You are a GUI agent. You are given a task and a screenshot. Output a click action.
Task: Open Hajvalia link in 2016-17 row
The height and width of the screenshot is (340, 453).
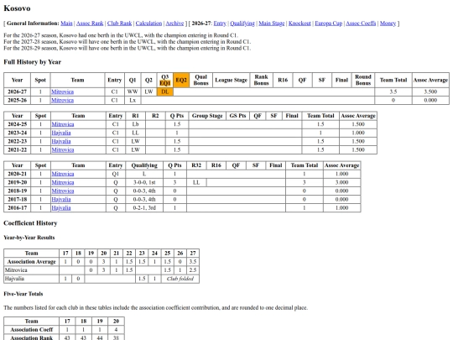(61, 208)
